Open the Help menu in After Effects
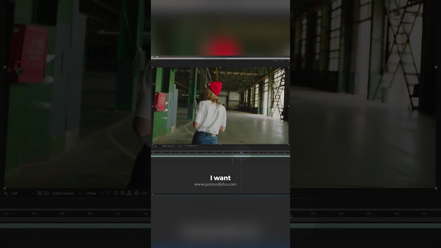The height and width of the screenshot is (248, 441). (157, 56)
